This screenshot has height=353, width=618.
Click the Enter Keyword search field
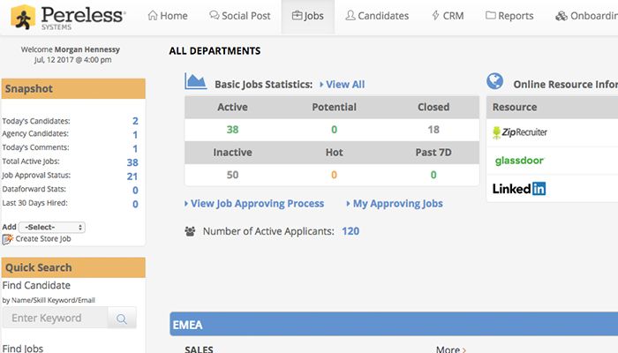tap(55, 319)
